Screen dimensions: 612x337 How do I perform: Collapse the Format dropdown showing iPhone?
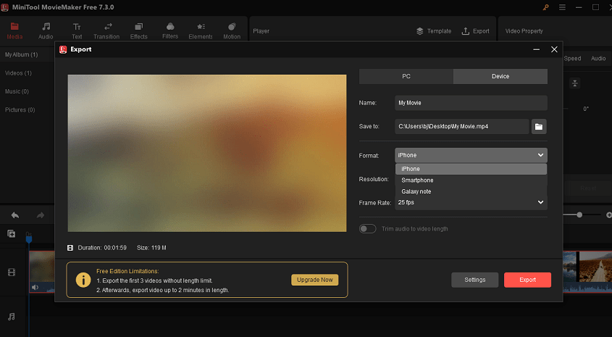[x=471, y=155]
